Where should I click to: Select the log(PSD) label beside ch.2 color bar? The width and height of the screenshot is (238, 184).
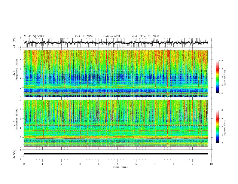pos(225,128)
